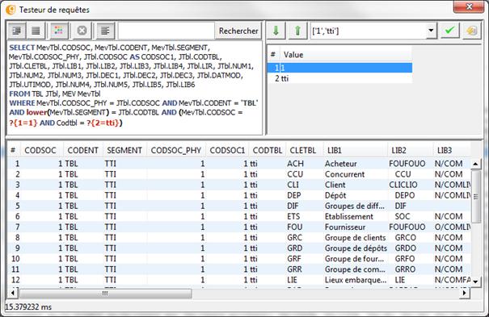489x317 pixels.
Task: Click the search text field
Action: (x=167, y=31)
